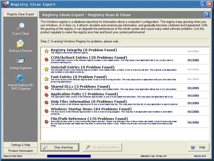The image size is (214, 161).
Task: Select the Application Paths (2 Problems Found) heading
Action: click(84, 94)
